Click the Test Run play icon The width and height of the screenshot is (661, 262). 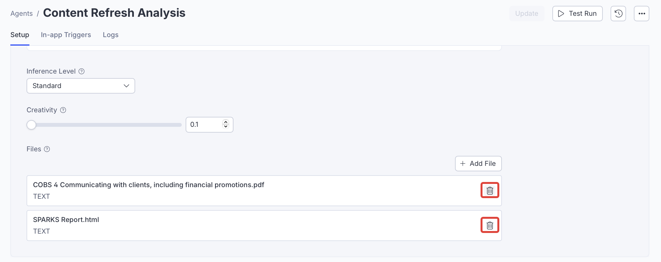pyautogui.click(x=561, y=14)
